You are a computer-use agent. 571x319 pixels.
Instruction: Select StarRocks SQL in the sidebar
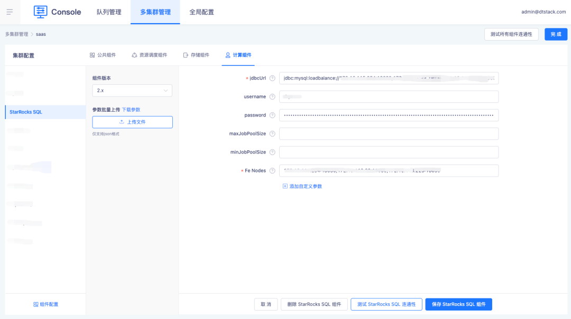click(45, 112)
